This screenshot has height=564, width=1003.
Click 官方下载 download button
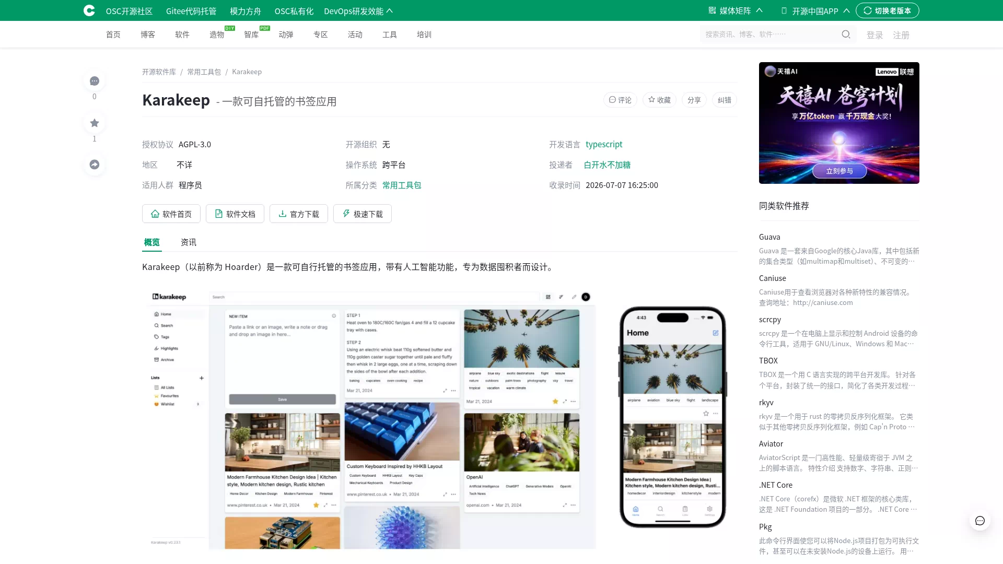coord(299,214)
